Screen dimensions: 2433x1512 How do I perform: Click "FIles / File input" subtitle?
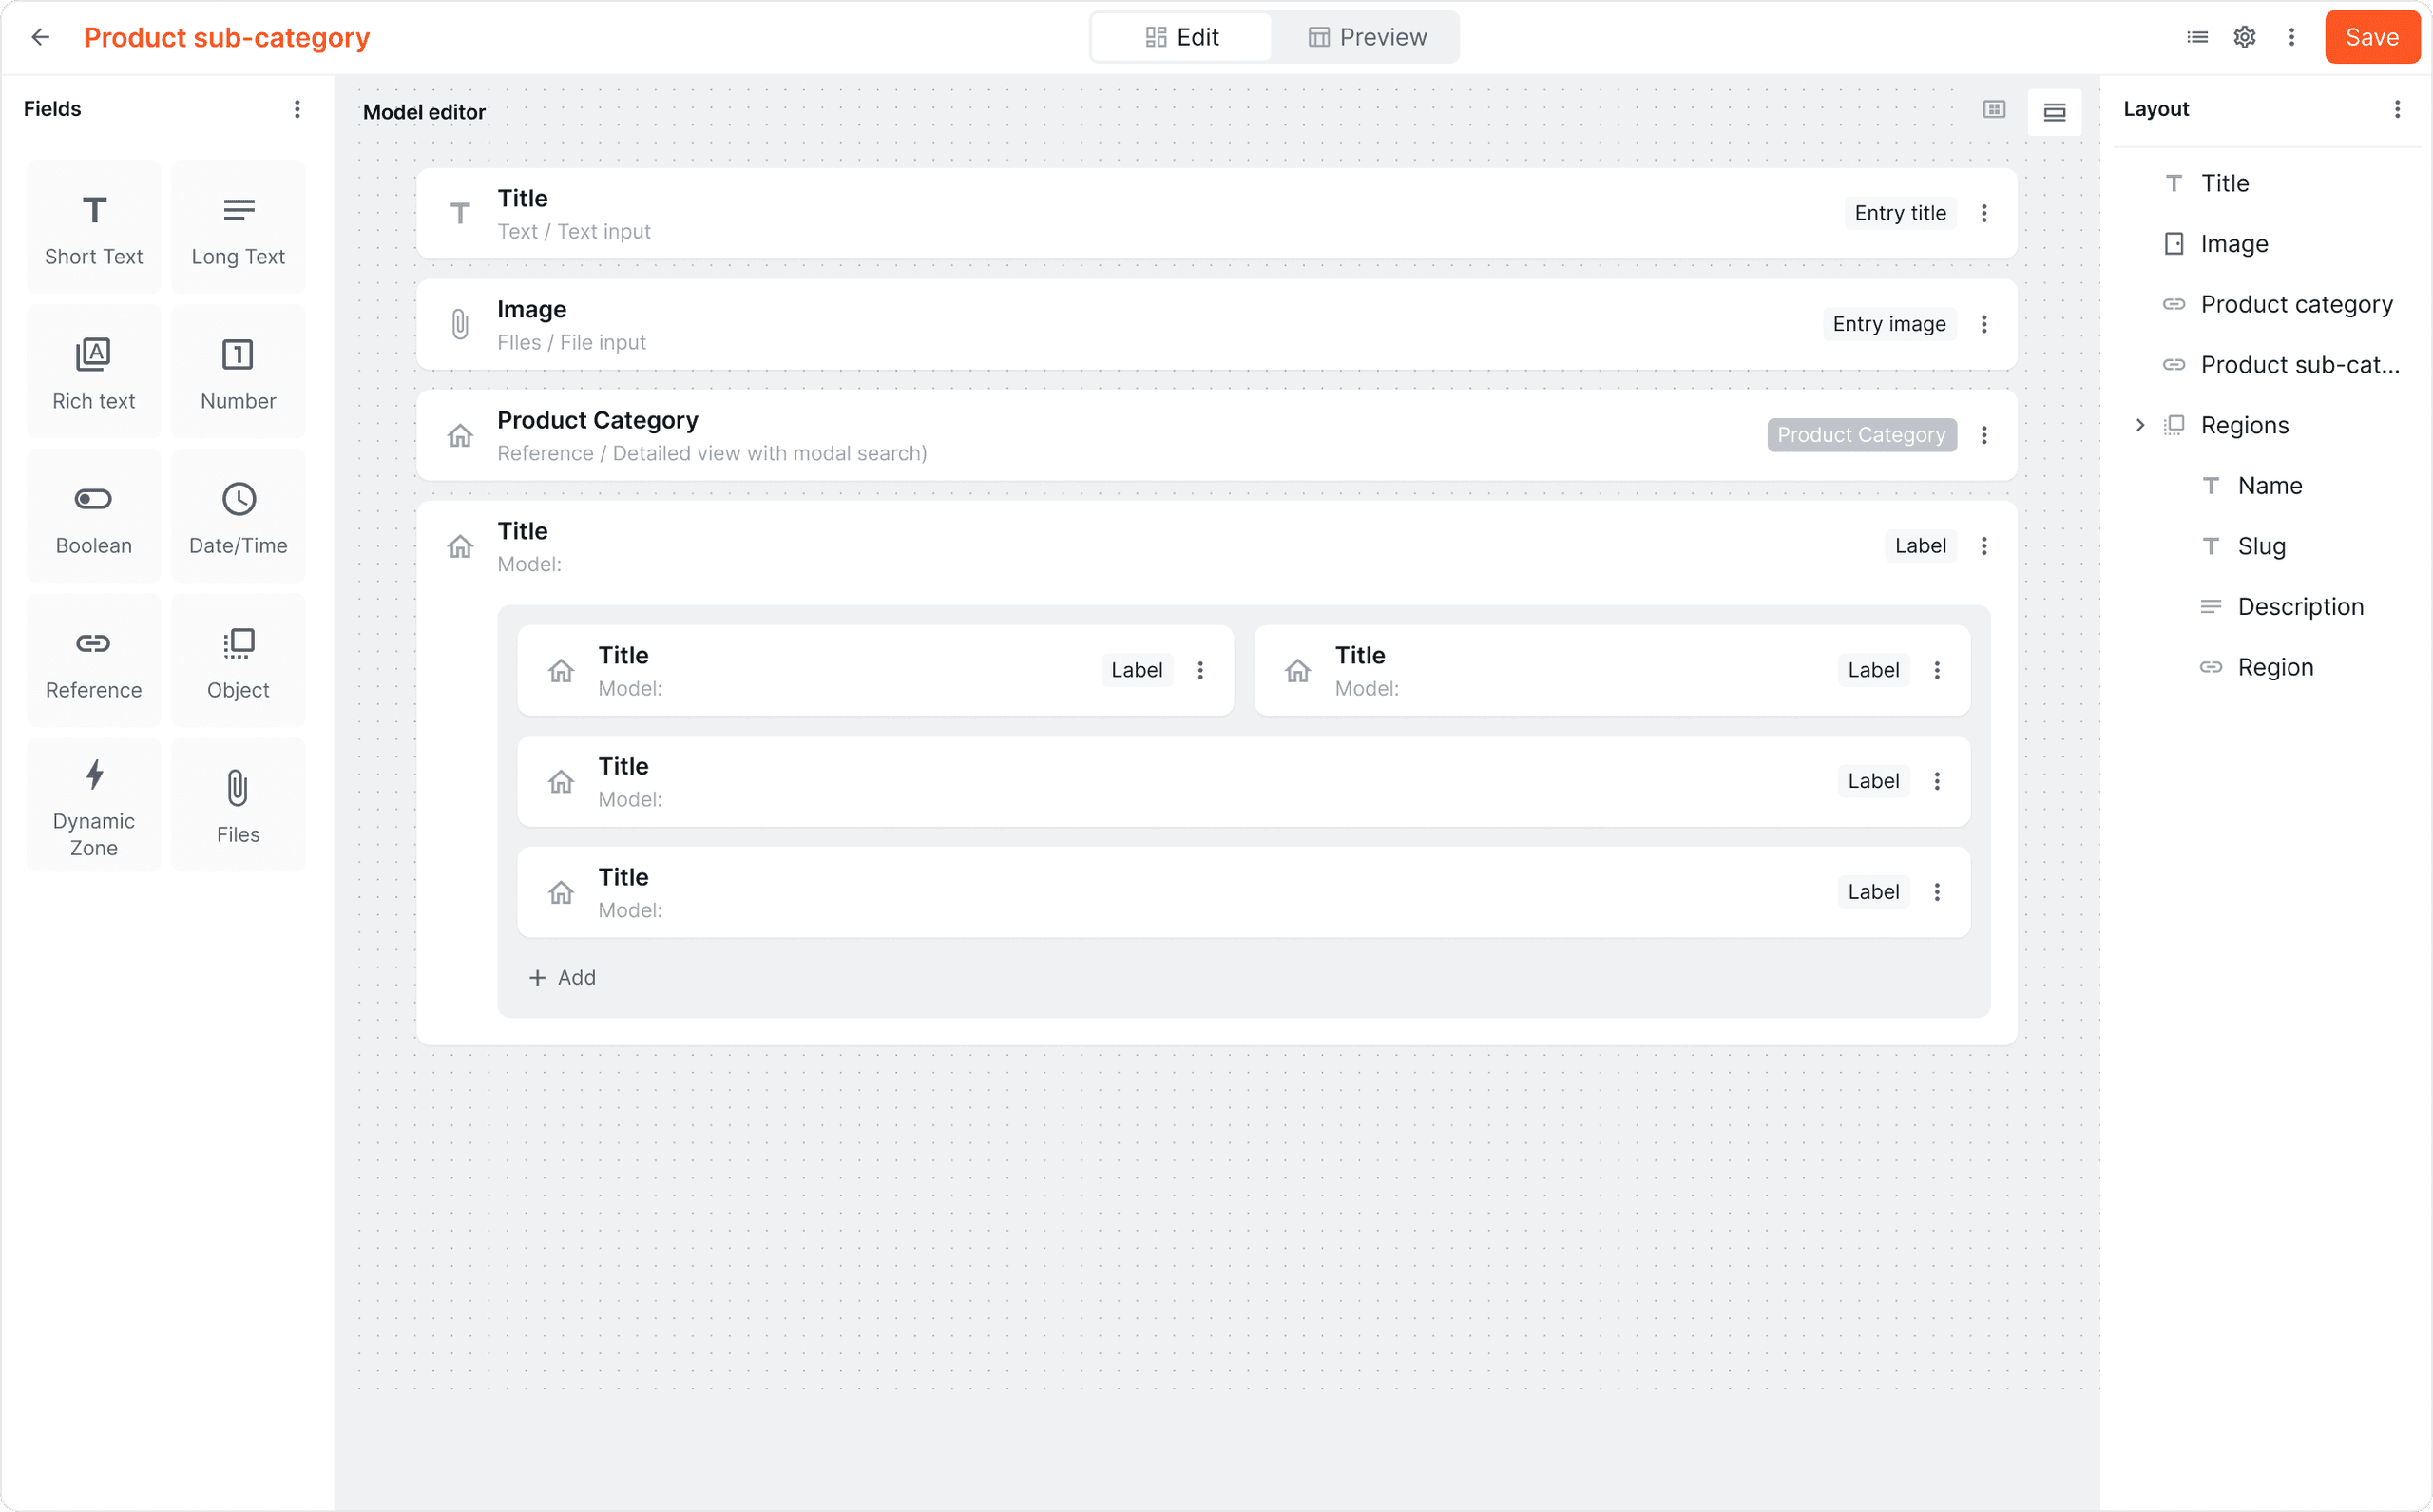[x=572, y=342]
